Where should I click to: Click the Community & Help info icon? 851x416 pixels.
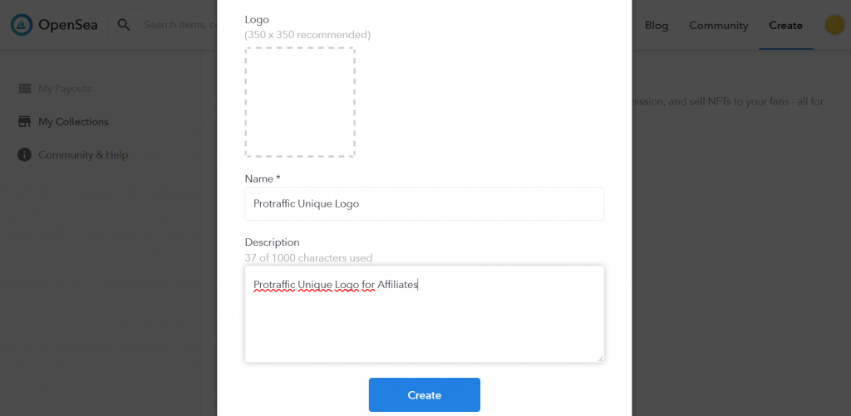coord(24,155)
